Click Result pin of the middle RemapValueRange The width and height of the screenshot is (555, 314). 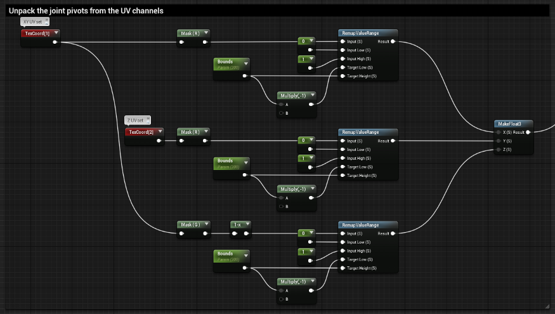[393, 141]
